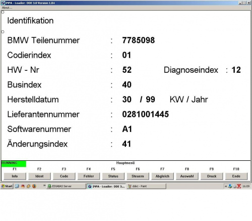Screen dimensions: 252x221
Task: Click the part number value 7785098
Action: tap(139, 40)
